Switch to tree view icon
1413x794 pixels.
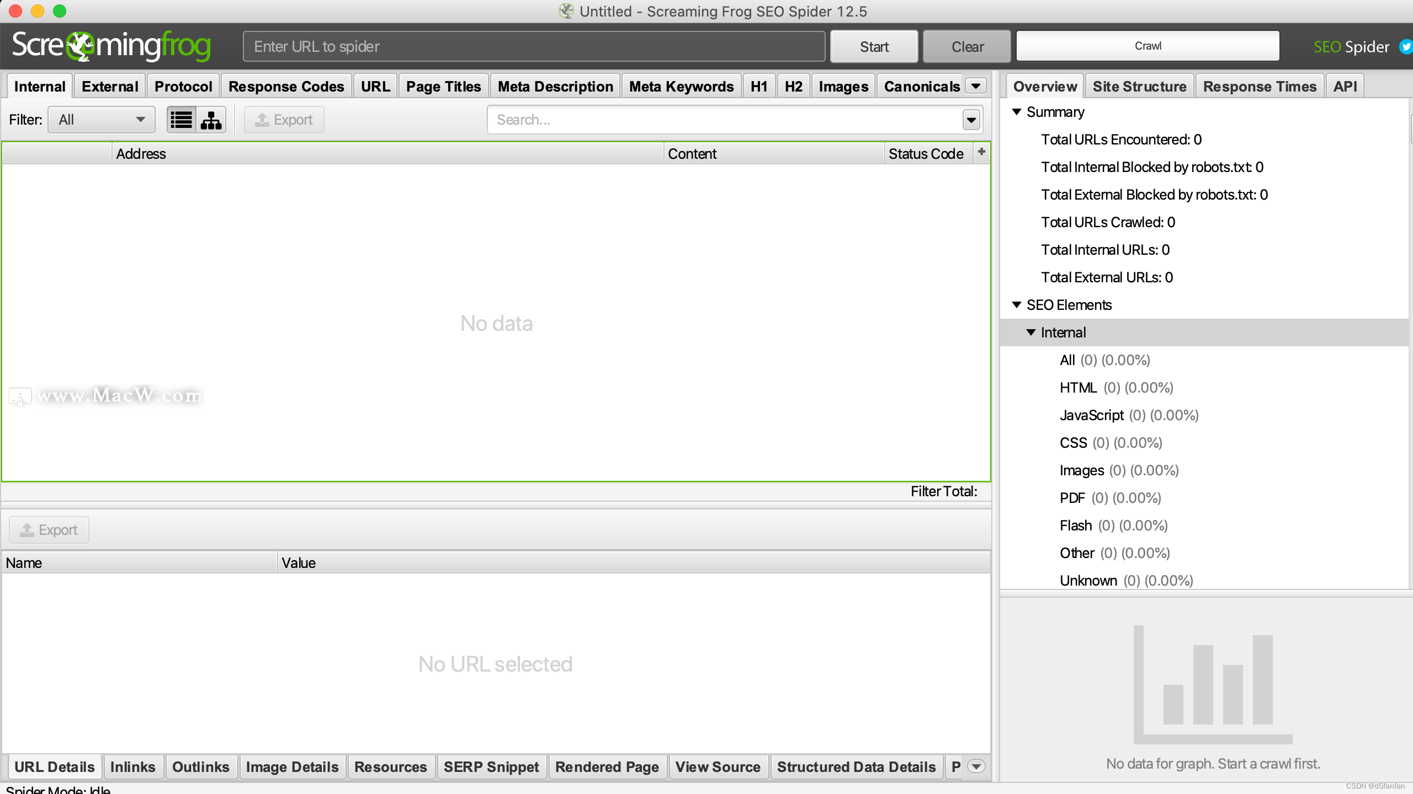(211, 120)
